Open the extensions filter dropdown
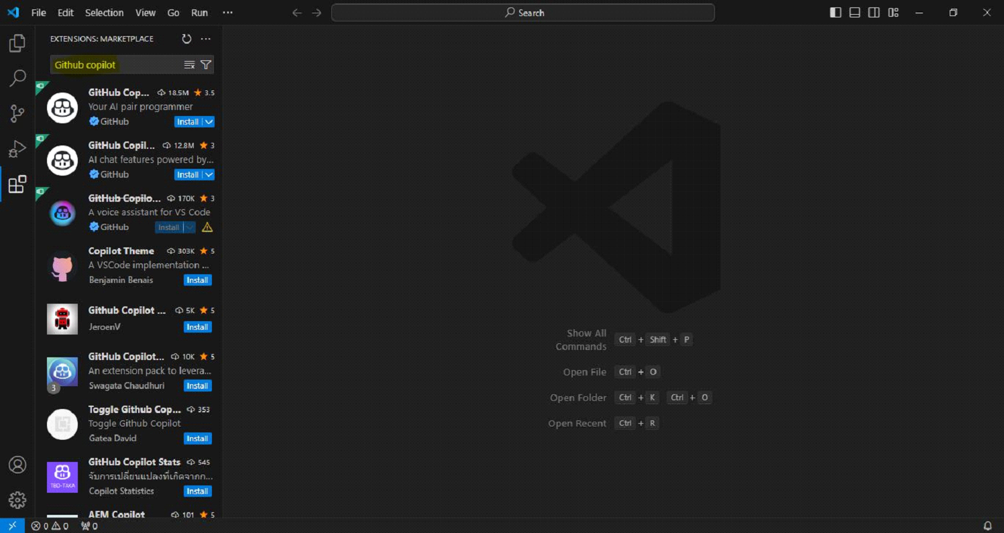 point(206,65)
